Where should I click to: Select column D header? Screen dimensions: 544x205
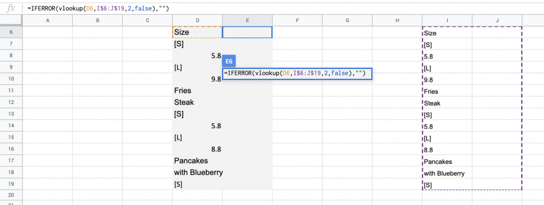click(198, 21)
